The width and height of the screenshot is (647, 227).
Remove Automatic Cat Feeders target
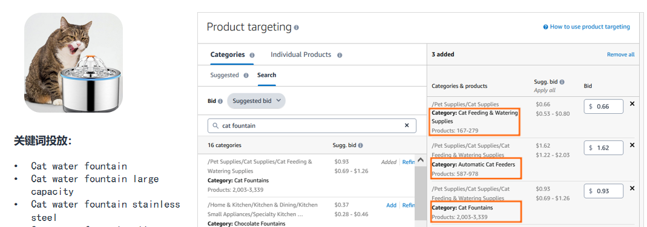point(632,145)
